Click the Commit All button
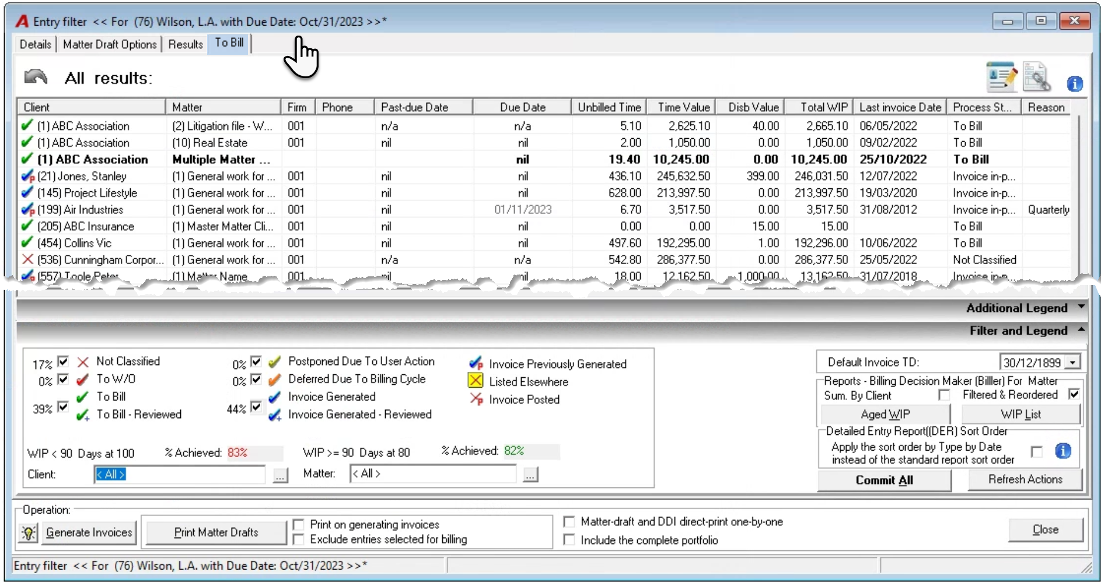Image resolution: width=1101 pixels, height=583 pixels. [x=884, y=480]
